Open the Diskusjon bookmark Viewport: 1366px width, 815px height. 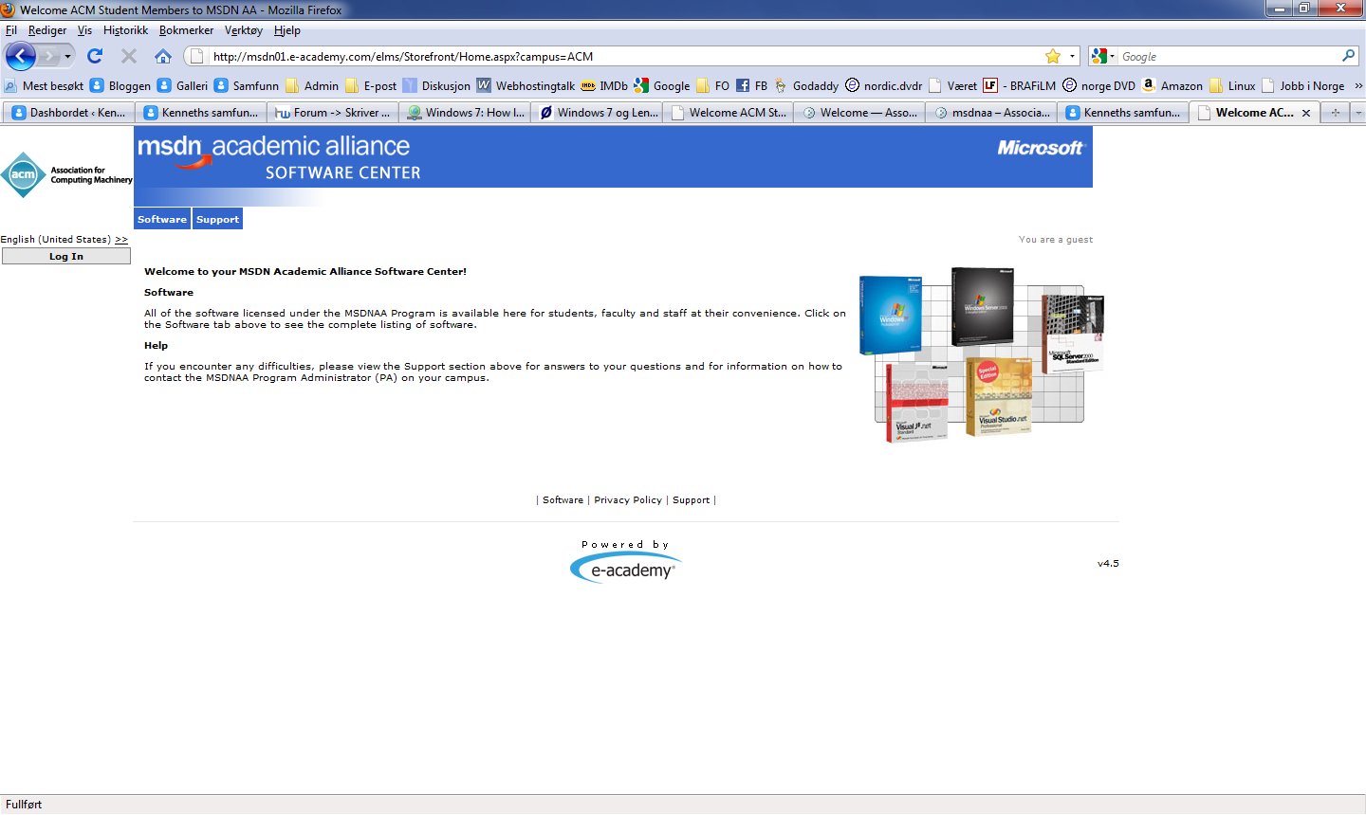436,85
